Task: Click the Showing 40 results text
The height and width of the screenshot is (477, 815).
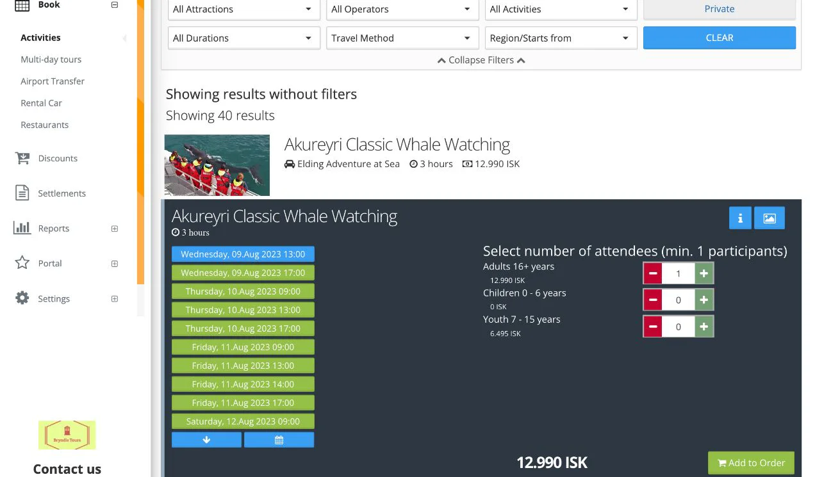Action: (x=220, y=115)
